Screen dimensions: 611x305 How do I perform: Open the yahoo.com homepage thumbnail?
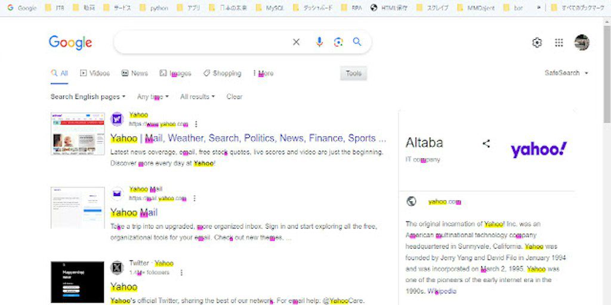pyautogui.click(x=78, y=134)
